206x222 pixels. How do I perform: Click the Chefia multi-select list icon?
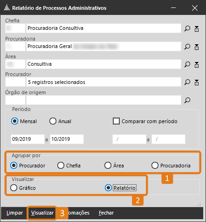pyautogui.click(x=197, y=28)
